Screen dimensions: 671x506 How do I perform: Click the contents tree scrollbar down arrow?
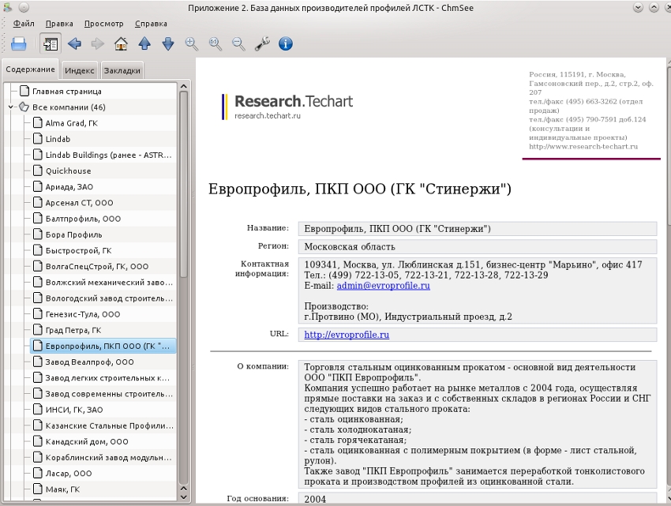184,497
